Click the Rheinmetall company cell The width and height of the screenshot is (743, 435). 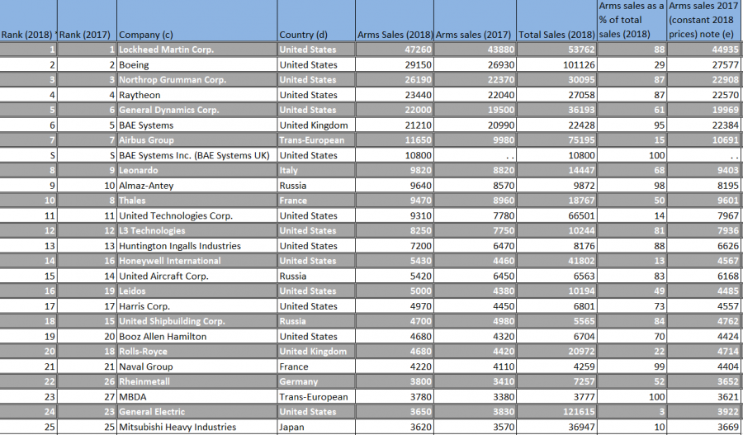(x=197, y=381)
